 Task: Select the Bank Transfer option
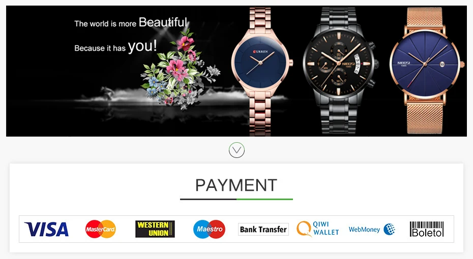(263, 230)
